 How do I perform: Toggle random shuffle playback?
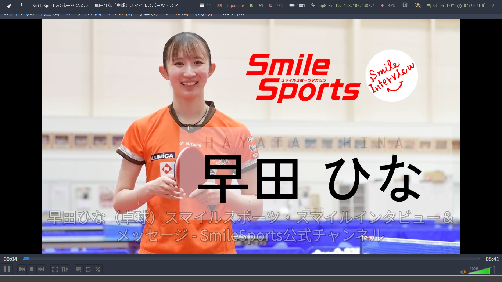click(98, 269)
